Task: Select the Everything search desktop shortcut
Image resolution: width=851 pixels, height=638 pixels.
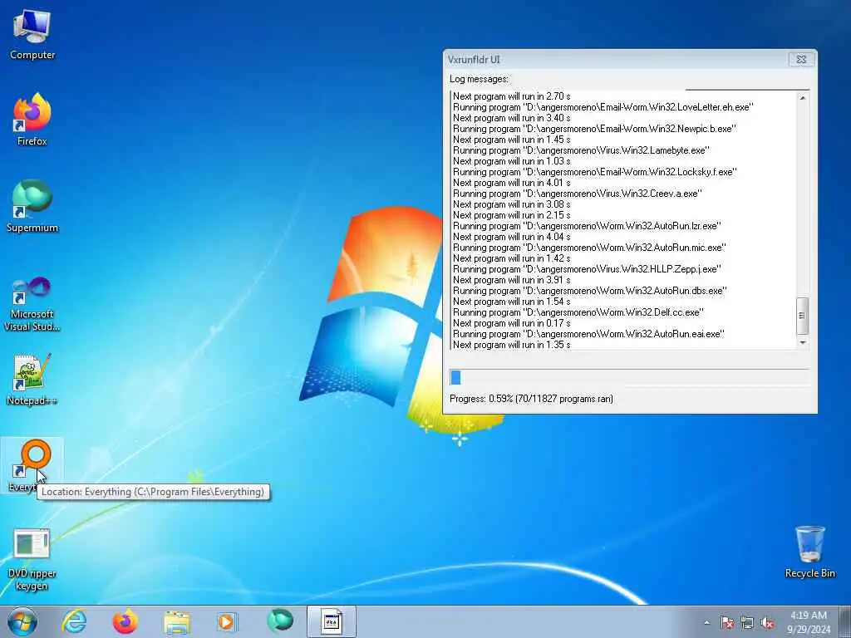Action: [32, 465]
